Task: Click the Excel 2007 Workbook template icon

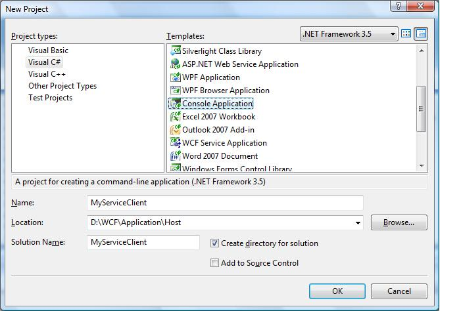Action: 175,117
